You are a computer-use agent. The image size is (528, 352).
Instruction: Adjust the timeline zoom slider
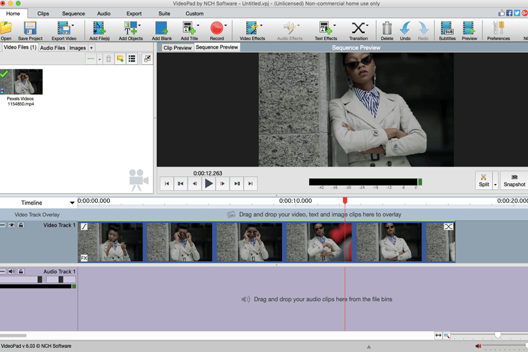(x=498, y=335)
